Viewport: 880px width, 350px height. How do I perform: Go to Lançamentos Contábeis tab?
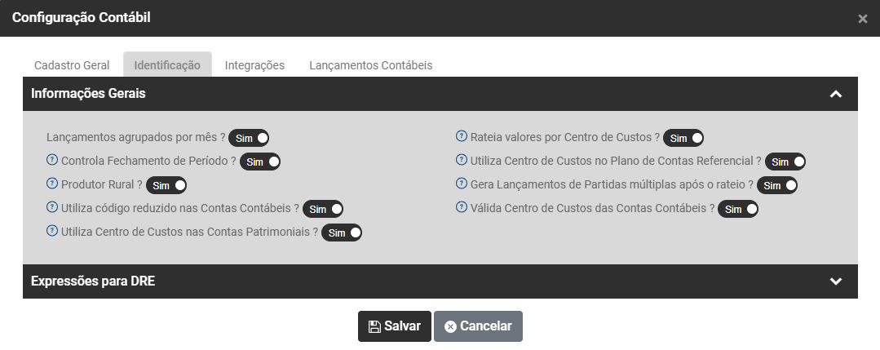(370, 65)
